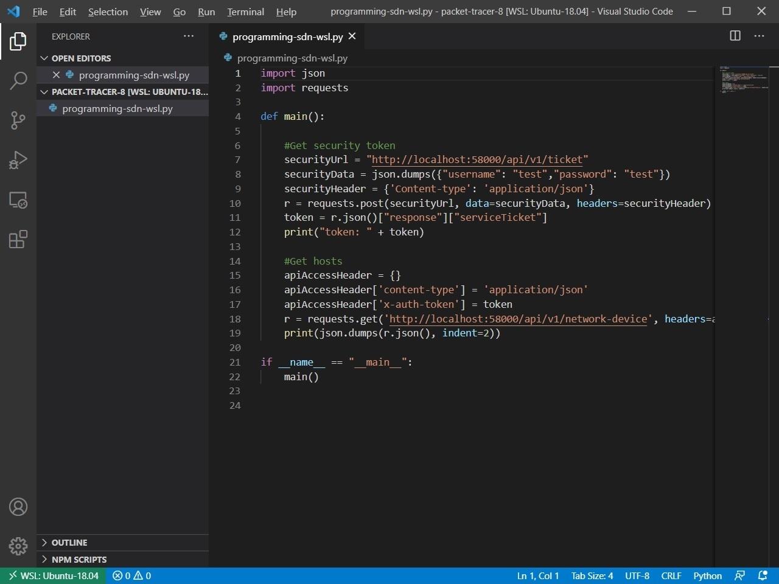
Task: Click the WSL: Ubuntu-18.04 remote indicator
Action: click(54, 575)
